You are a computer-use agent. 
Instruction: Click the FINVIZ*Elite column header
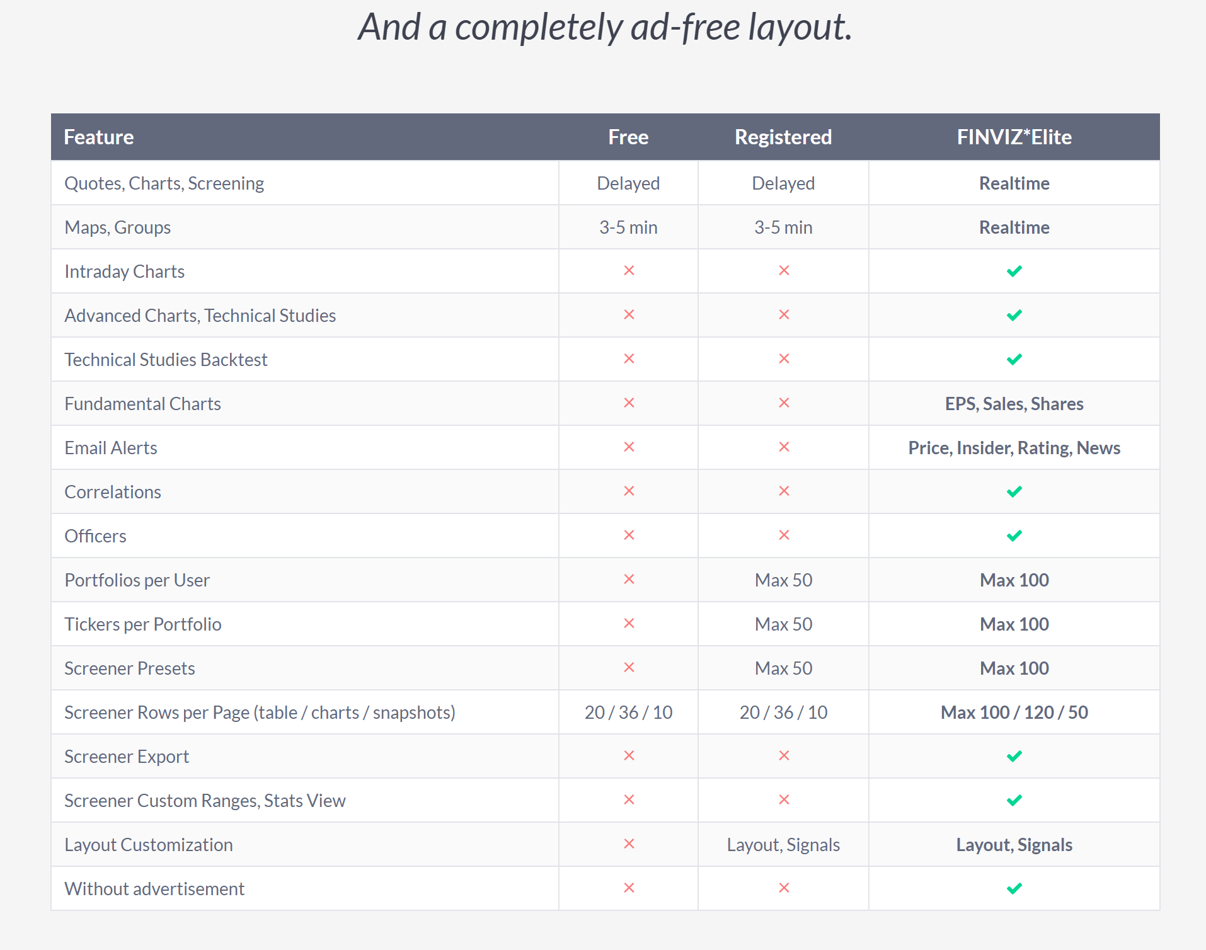click(1014, 137)
